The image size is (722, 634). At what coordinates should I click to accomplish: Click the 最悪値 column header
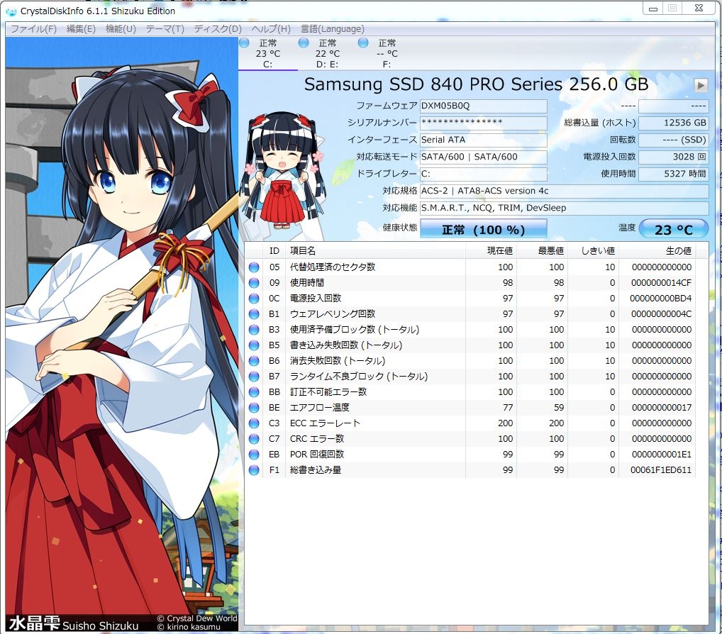pos(542,251)
